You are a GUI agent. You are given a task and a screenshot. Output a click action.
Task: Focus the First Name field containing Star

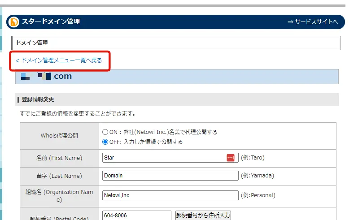(164, 158)
